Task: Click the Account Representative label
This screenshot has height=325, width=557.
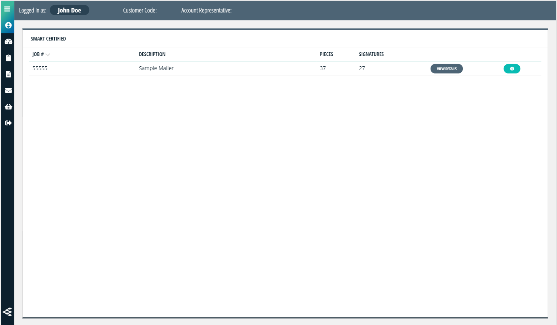Action: pyautogui.click(x=206, y=10)
